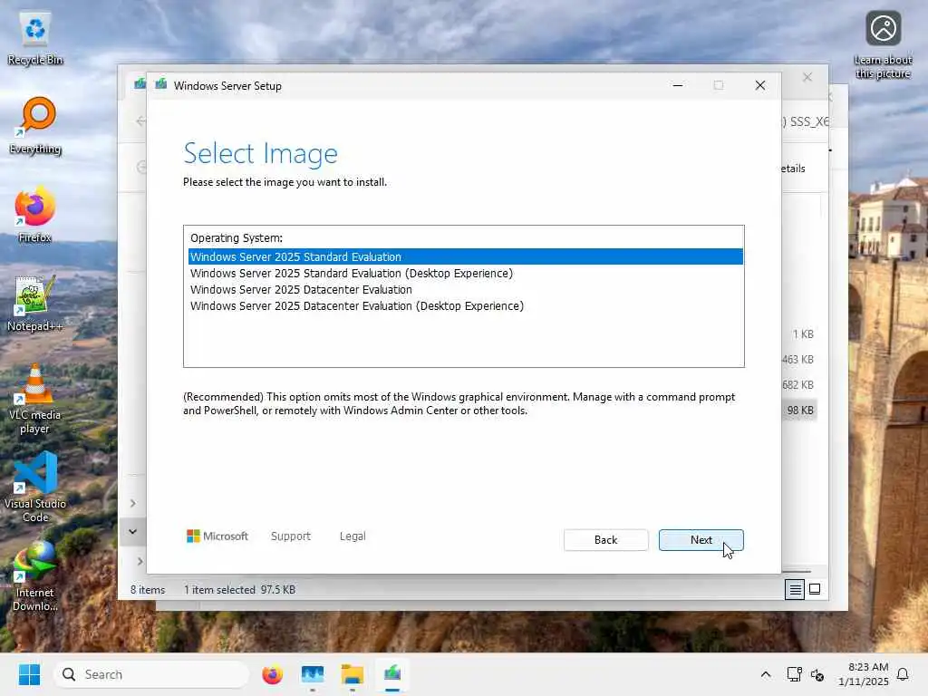This screenshot has height=696, width=928.
Task: Show hidden system tray icons
Action: [x=765, y=674]
